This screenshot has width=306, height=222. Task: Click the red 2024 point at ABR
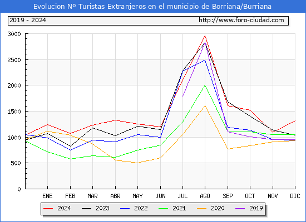(x=115, y=120)
